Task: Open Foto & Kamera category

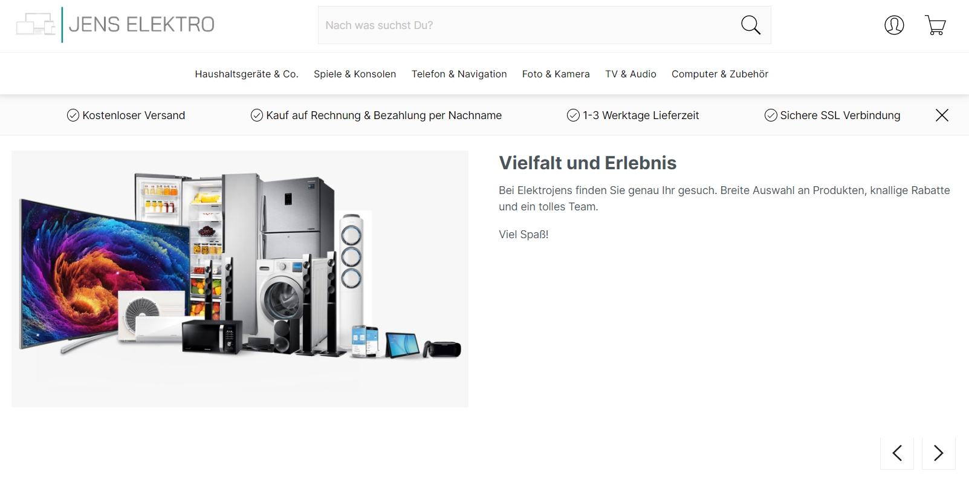Action: tap(556, 74)
